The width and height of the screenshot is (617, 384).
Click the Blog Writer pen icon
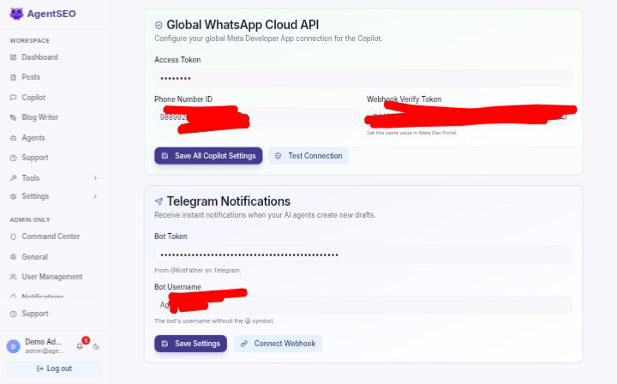[x=14, y=117]
